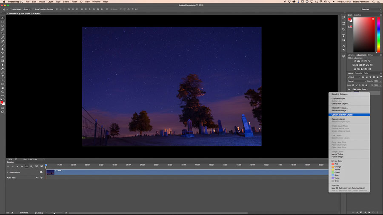Switch to the Channels tab
383x215 pixels.
pos(358,73)
